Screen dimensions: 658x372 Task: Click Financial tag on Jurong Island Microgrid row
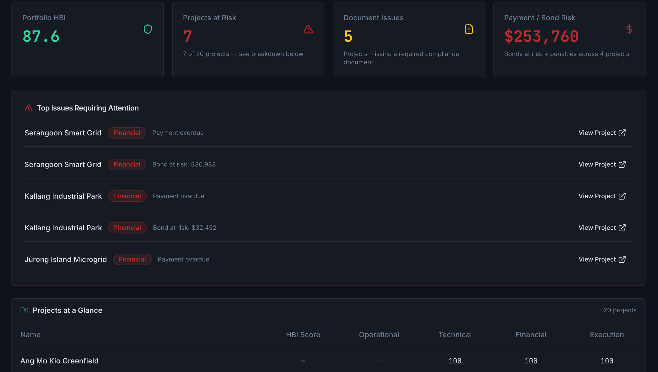(132, 259)
